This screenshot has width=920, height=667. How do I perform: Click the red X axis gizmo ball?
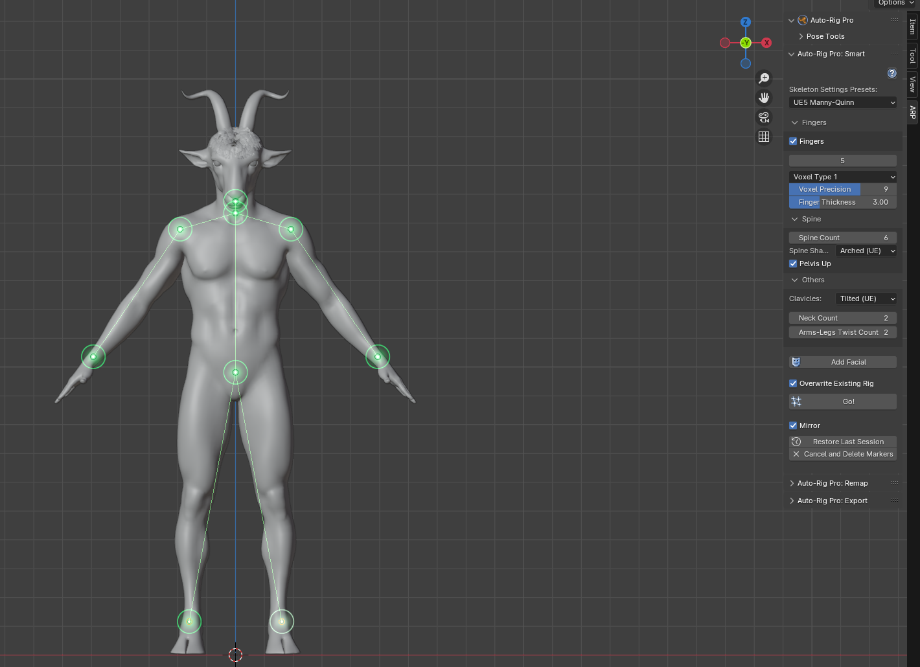click(766, 43)
